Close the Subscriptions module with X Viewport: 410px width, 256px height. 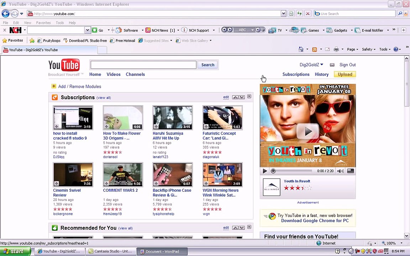pos(249,96)
